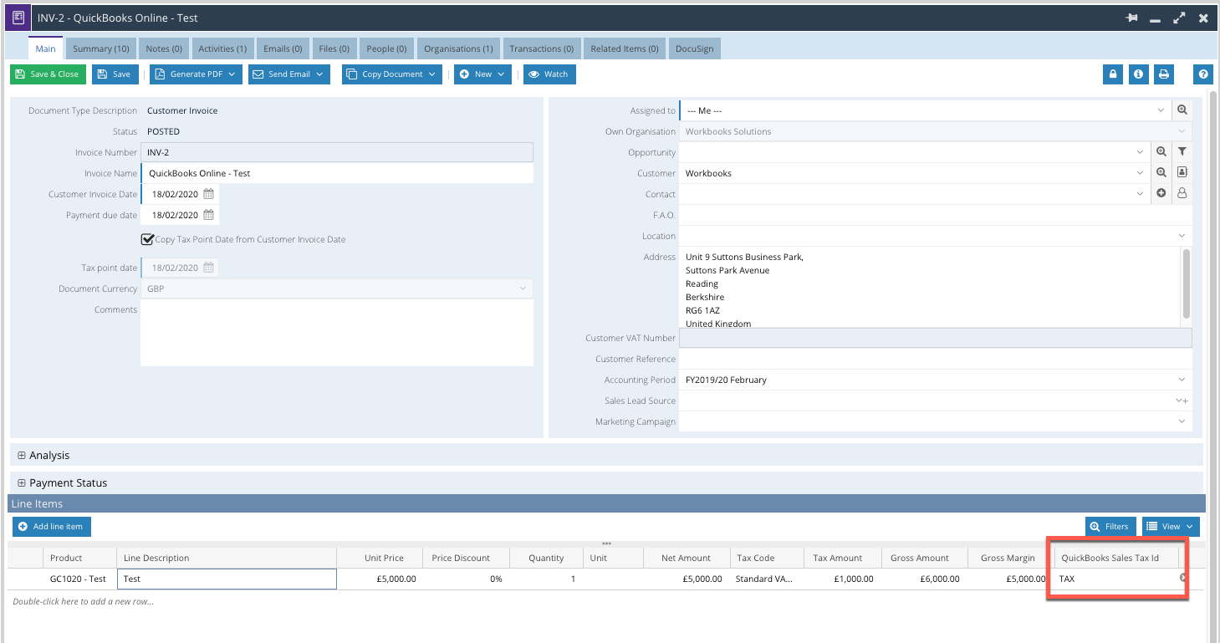Open help question mark icon
Image resolution: width=1220 pixels, height=643 pixels.
click(x=1203, y=74)
